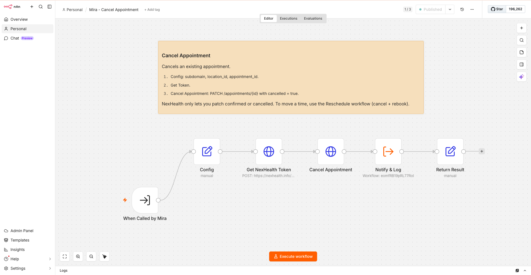Open workflow more options menu

[472, 9]
